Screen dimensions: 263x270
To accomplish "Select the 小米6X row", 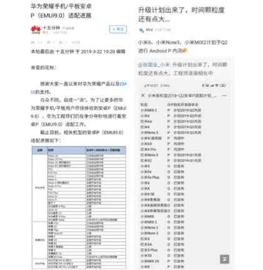I will [162, 144].
